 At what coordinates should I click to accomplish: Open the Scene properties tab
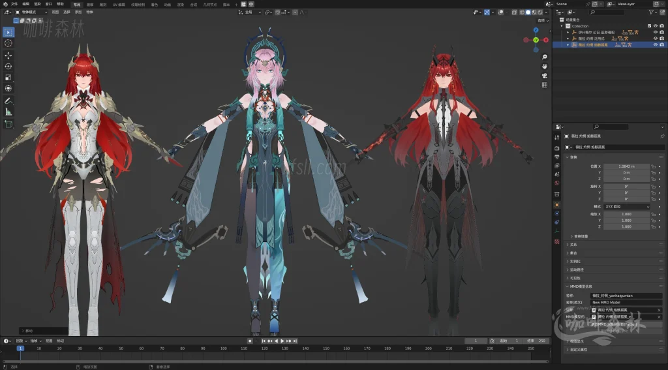(x=557, y=174)
